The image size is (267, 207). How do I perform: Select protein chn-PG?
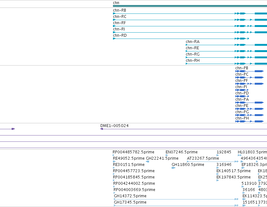tap(242, 112)
